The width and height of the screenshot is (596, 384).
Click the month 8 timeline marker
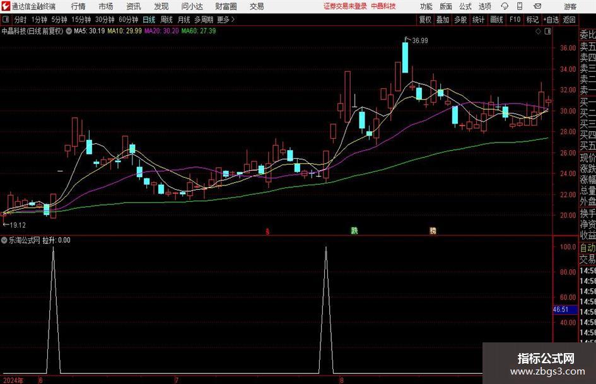coord(342,380)
